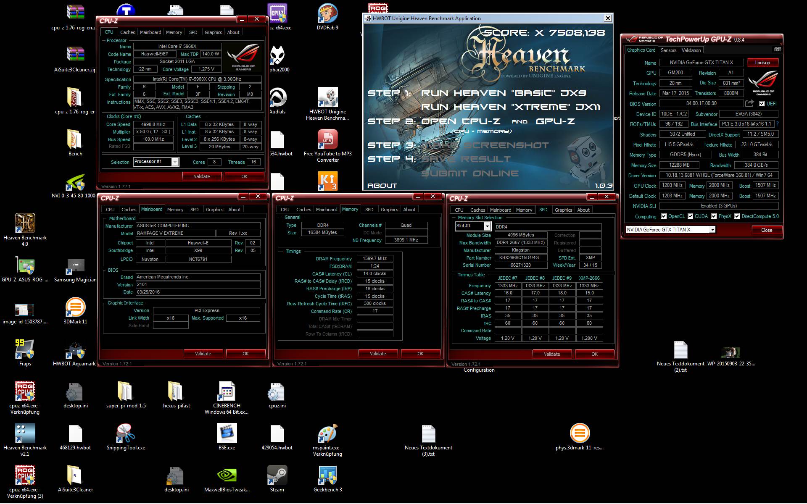Open the HWBOT Aquamark3 desktop icon
The width and height of the screenshot is (807, 504).
(x=75, y=349)
